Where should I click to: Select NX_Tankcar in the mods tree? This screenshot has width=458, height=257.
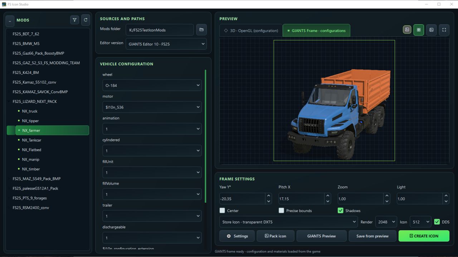31,140
